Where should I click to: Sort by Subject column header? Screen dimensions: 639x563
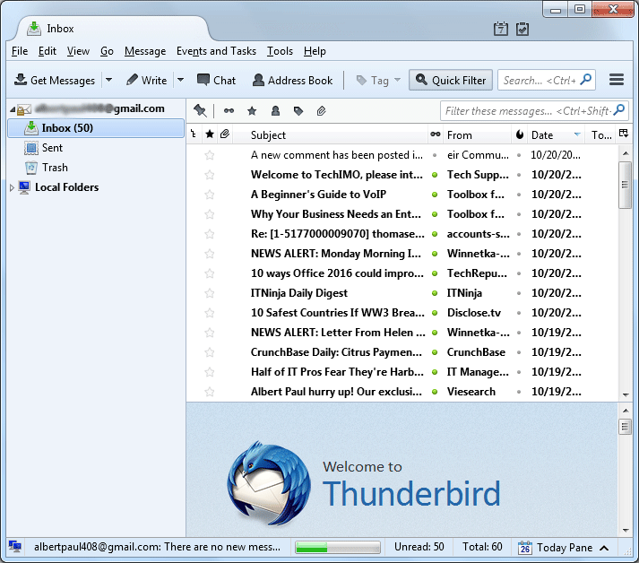click(330, 135)
